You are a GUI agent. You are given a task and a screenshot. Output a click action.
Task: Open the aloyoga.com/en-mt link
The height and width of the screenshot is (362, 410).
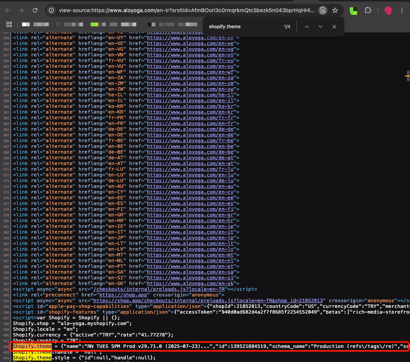pyautogui.click(x=190, y=255)
